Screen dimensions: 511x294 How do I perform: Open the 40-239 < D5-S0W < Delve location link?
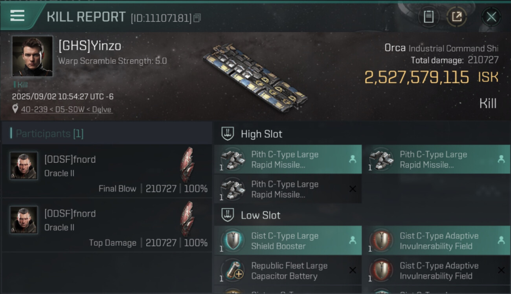coord(66,109)
